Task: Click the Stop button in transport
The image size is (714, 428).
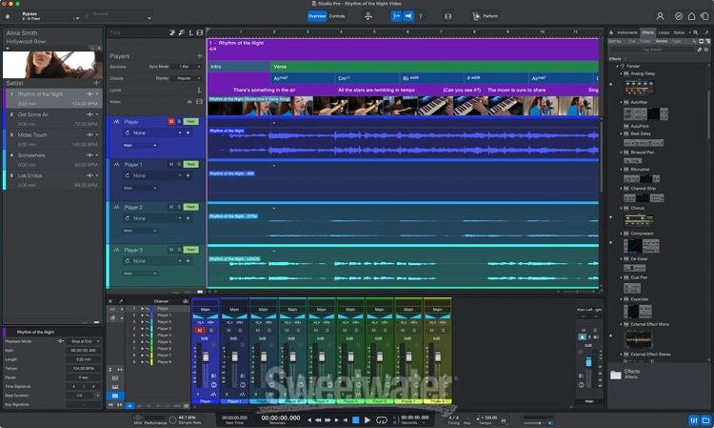Action: tap(356, 419)
